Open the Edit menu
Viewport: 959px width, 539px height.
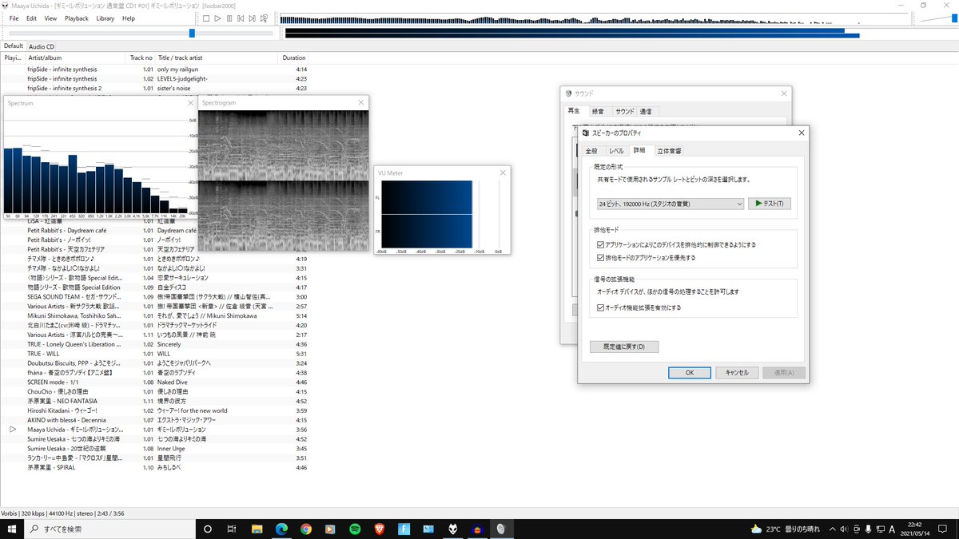(x=31, y=18)
